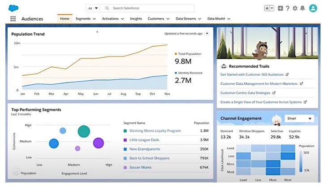Click external link icon after Customer Across Systems
The height and width of the screenshot is (191, 329).
tap(305, 102)
